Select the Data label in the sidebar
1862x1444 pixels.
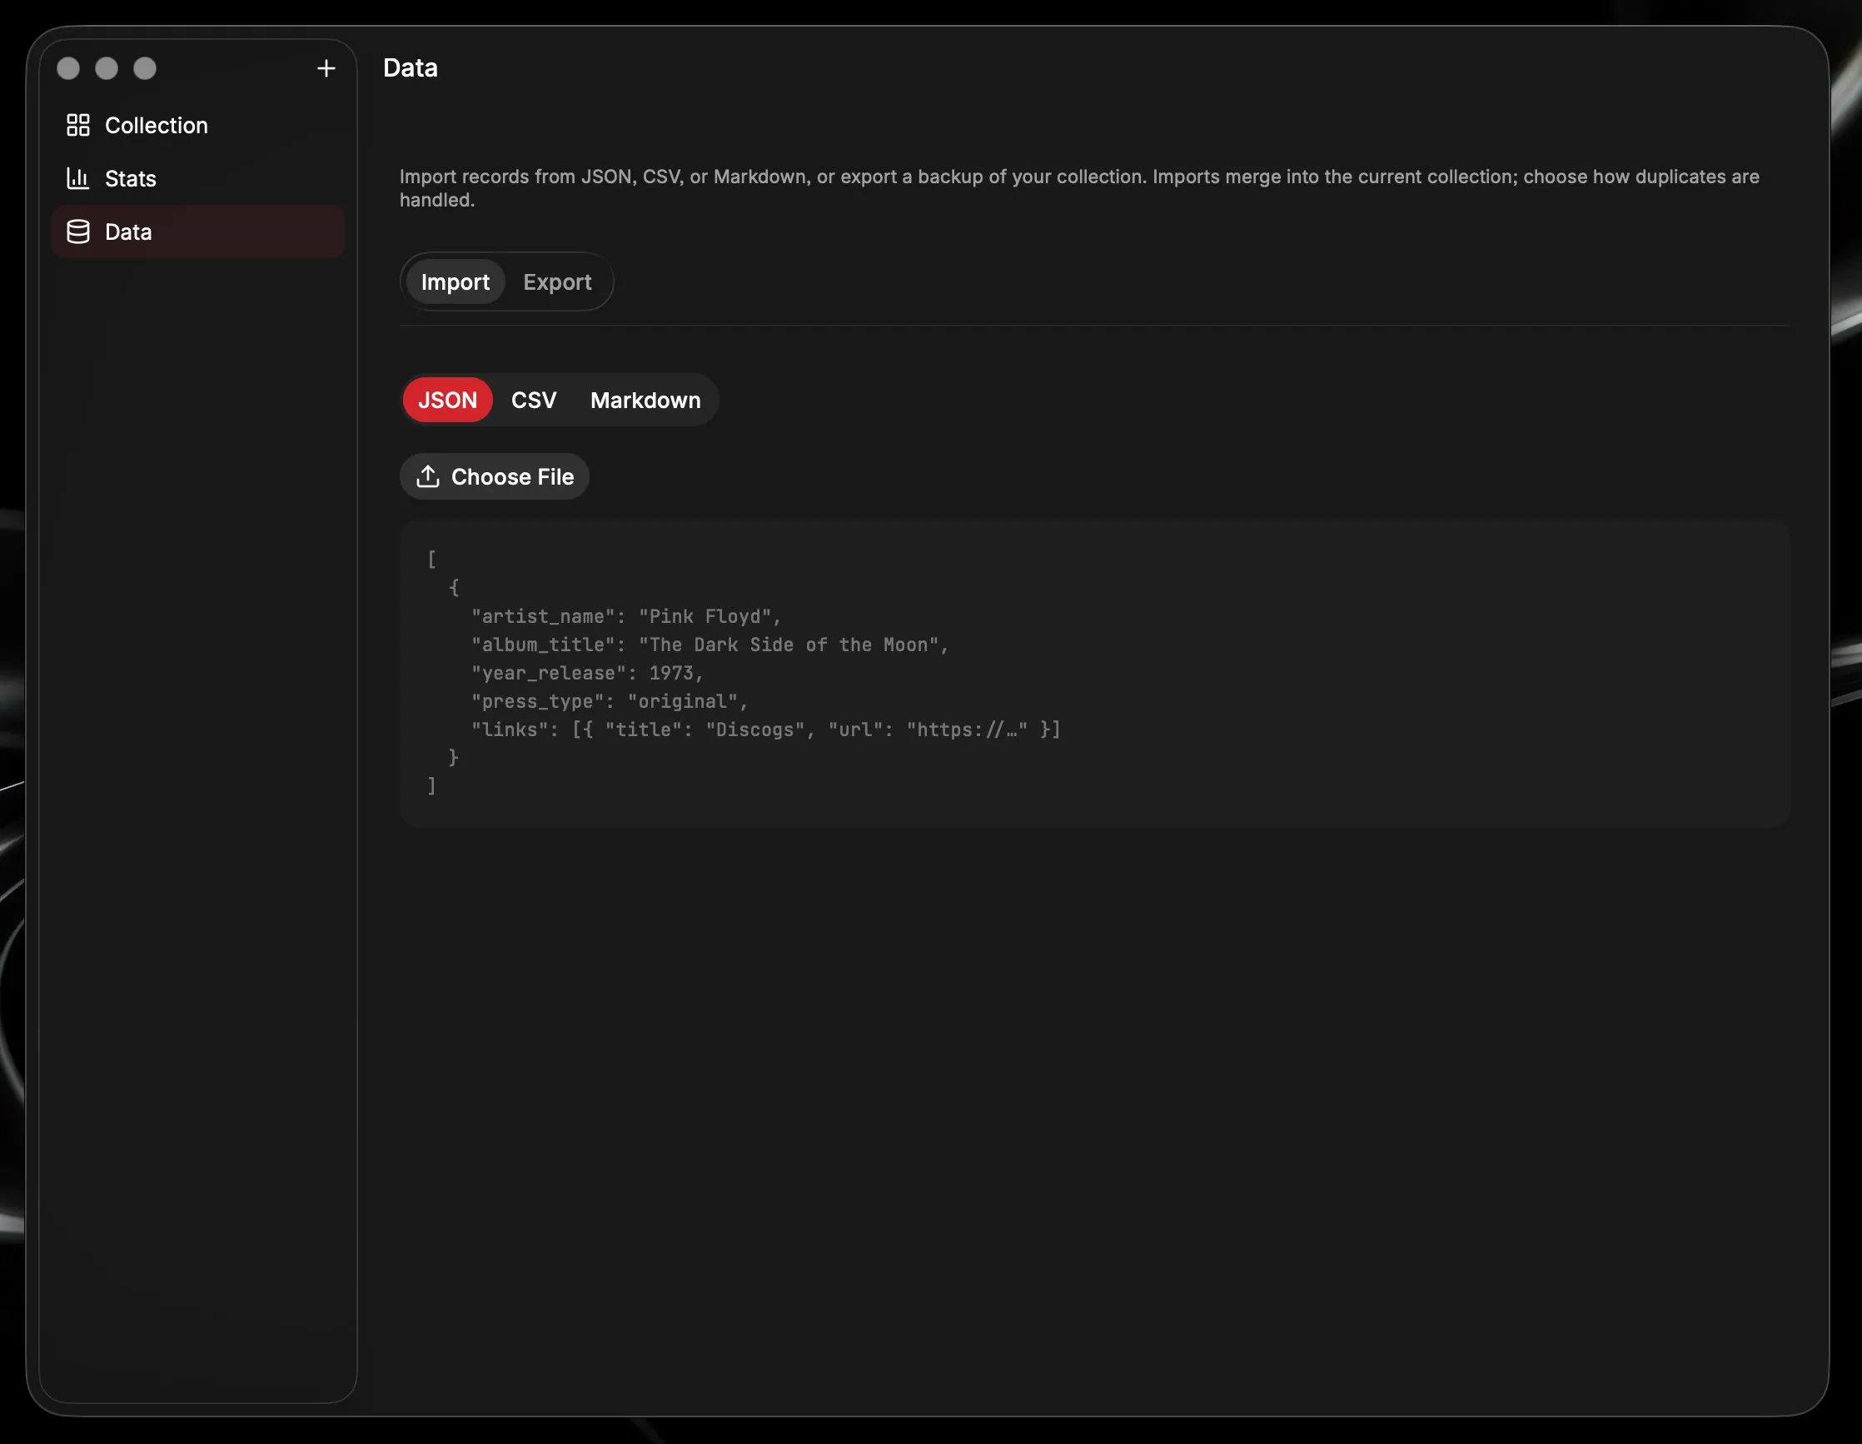click(128, 232)
